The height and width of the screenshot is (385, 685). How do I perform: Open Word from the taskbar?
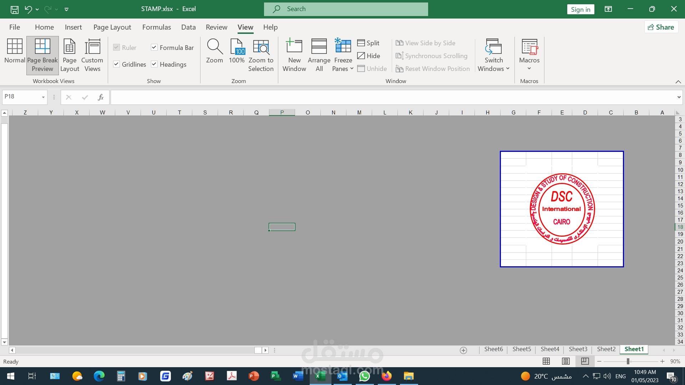[x=298, y=376]
